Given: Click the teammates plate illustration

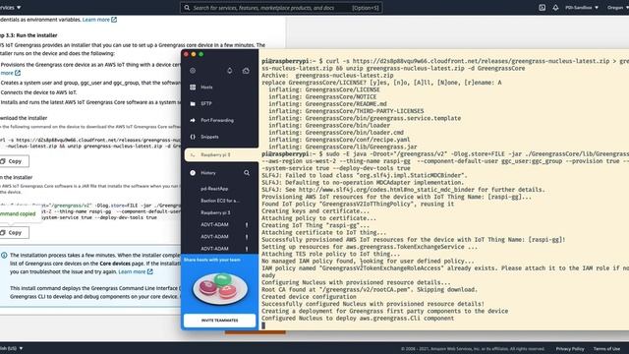Looking at the screenshot, I should 220,288.
